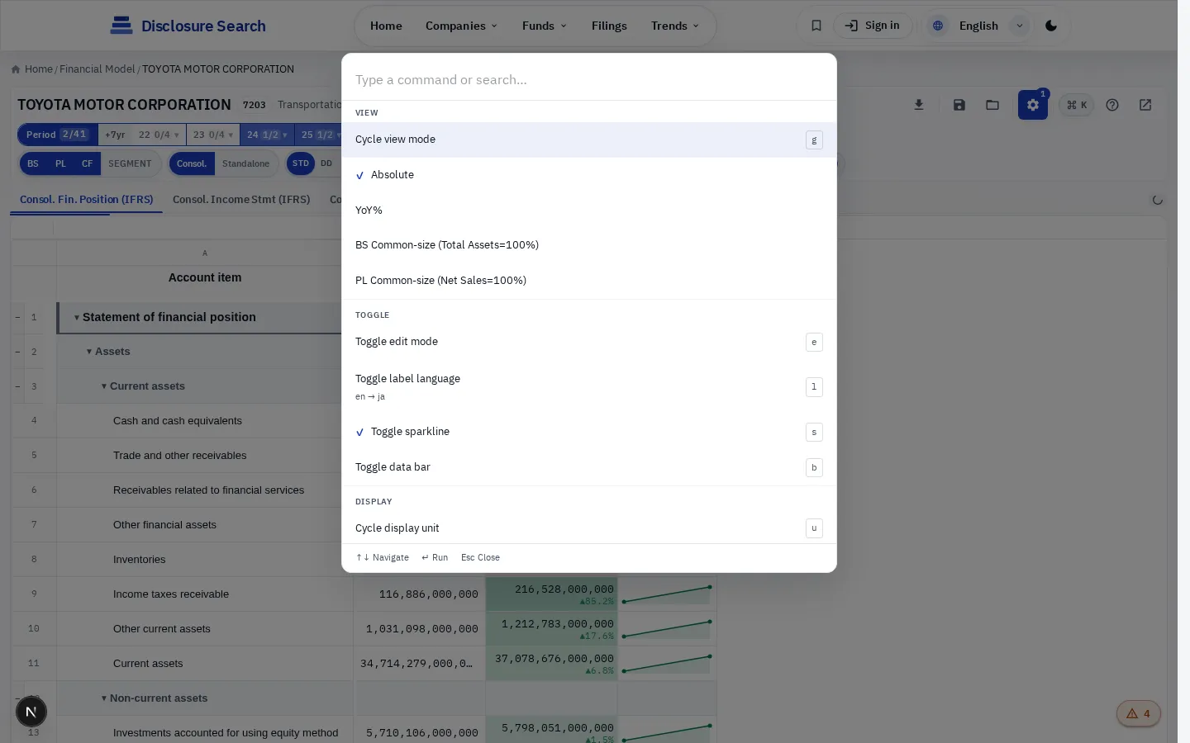Click the bookmark icon in header
Image resolution: width=1190 pixels, height=743 pixels.
click(816, 26)
